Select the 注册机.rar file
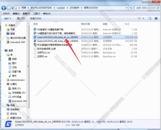 pyautogui.click(x=42, y=56)
